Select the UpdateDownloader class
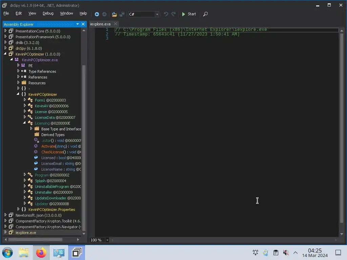 coord(58,198)
